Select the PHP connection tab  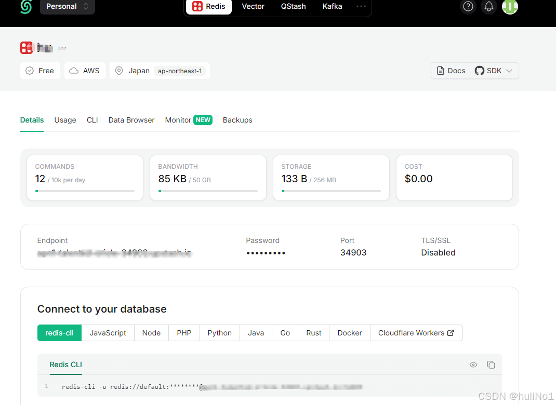click(184, 333)
